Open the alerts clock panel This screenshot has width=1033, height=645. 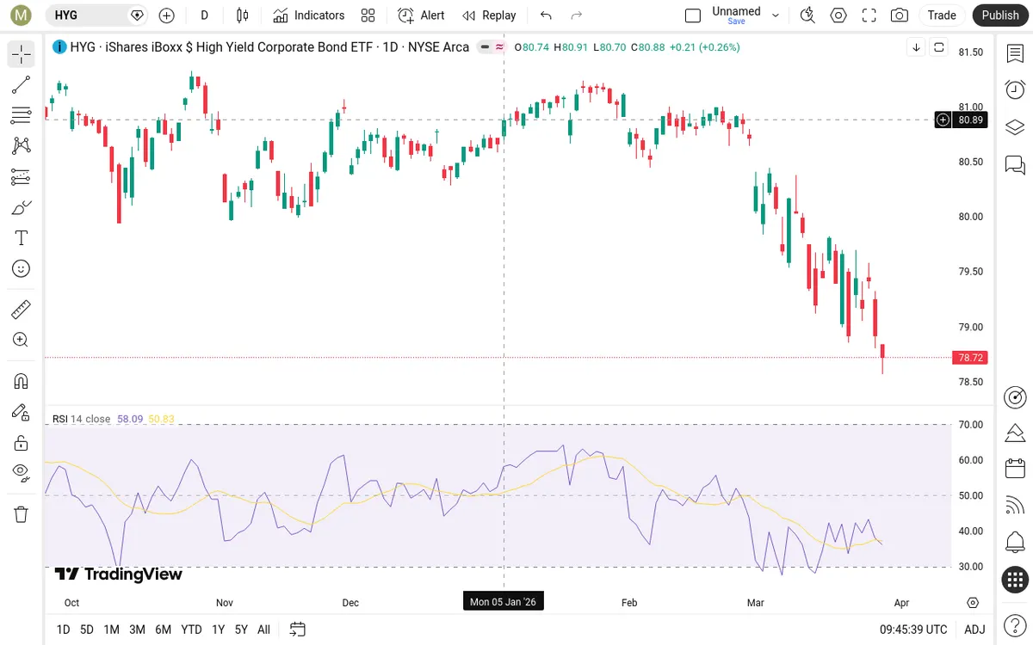click(1015, 89)
